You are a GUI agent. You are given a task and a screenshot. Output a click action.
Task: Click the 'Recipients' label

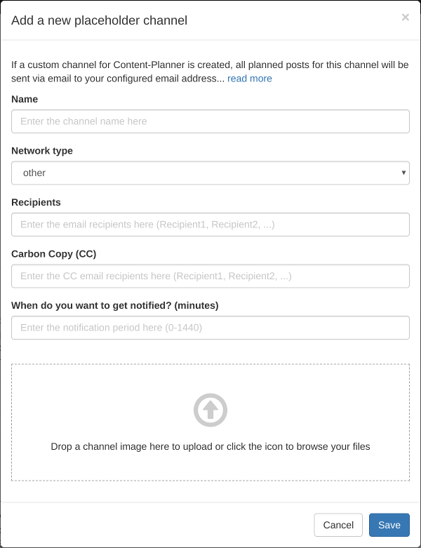coord(36,202)
